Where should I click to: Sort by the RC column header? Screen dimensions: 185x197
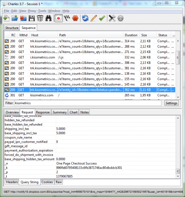pyautogui.click(x=13, y=35)
